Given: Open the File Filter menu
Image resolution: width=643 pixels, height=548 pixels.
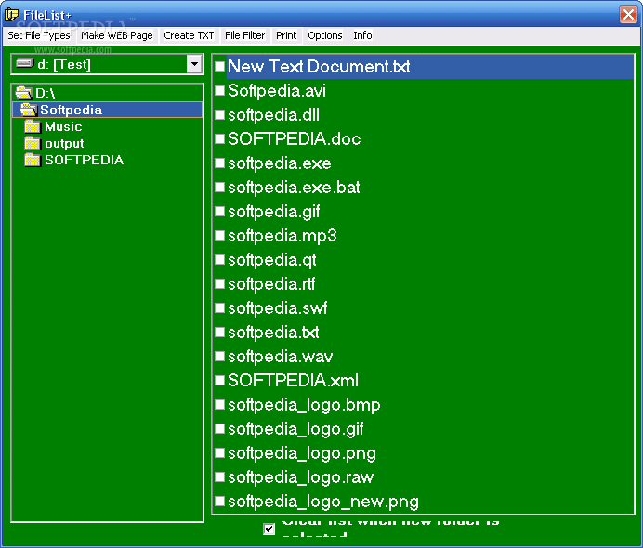Looking at the screenshot, I should coord(244,35).
